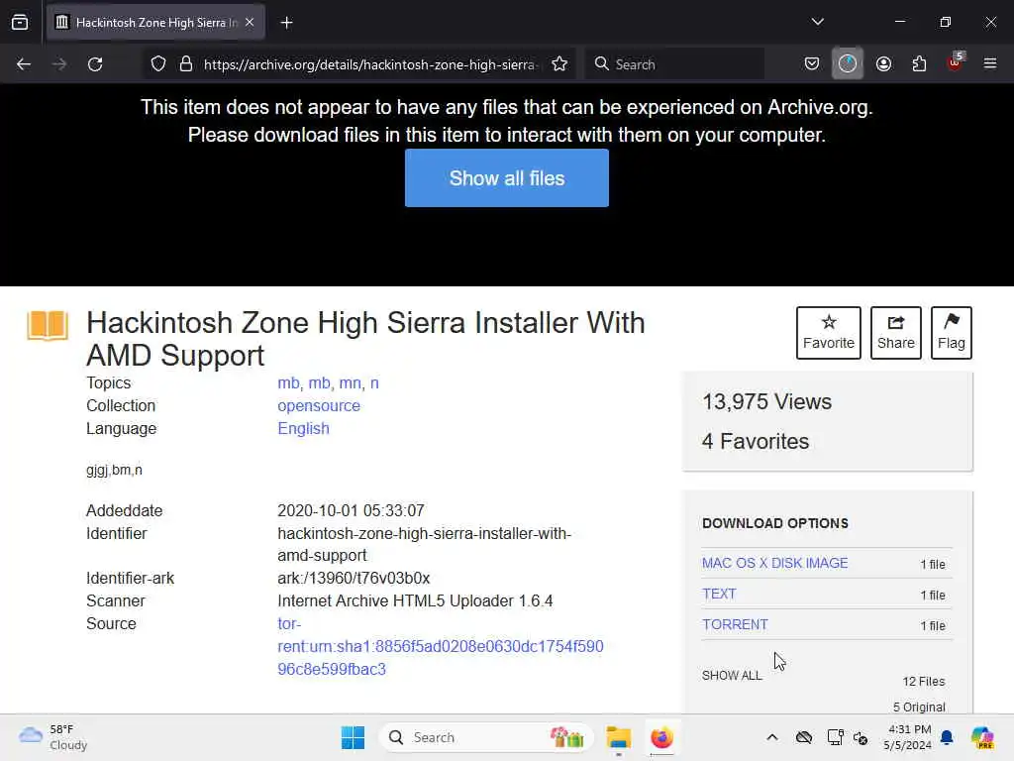
Task: Reload the current page
Action: coord(95,64)
